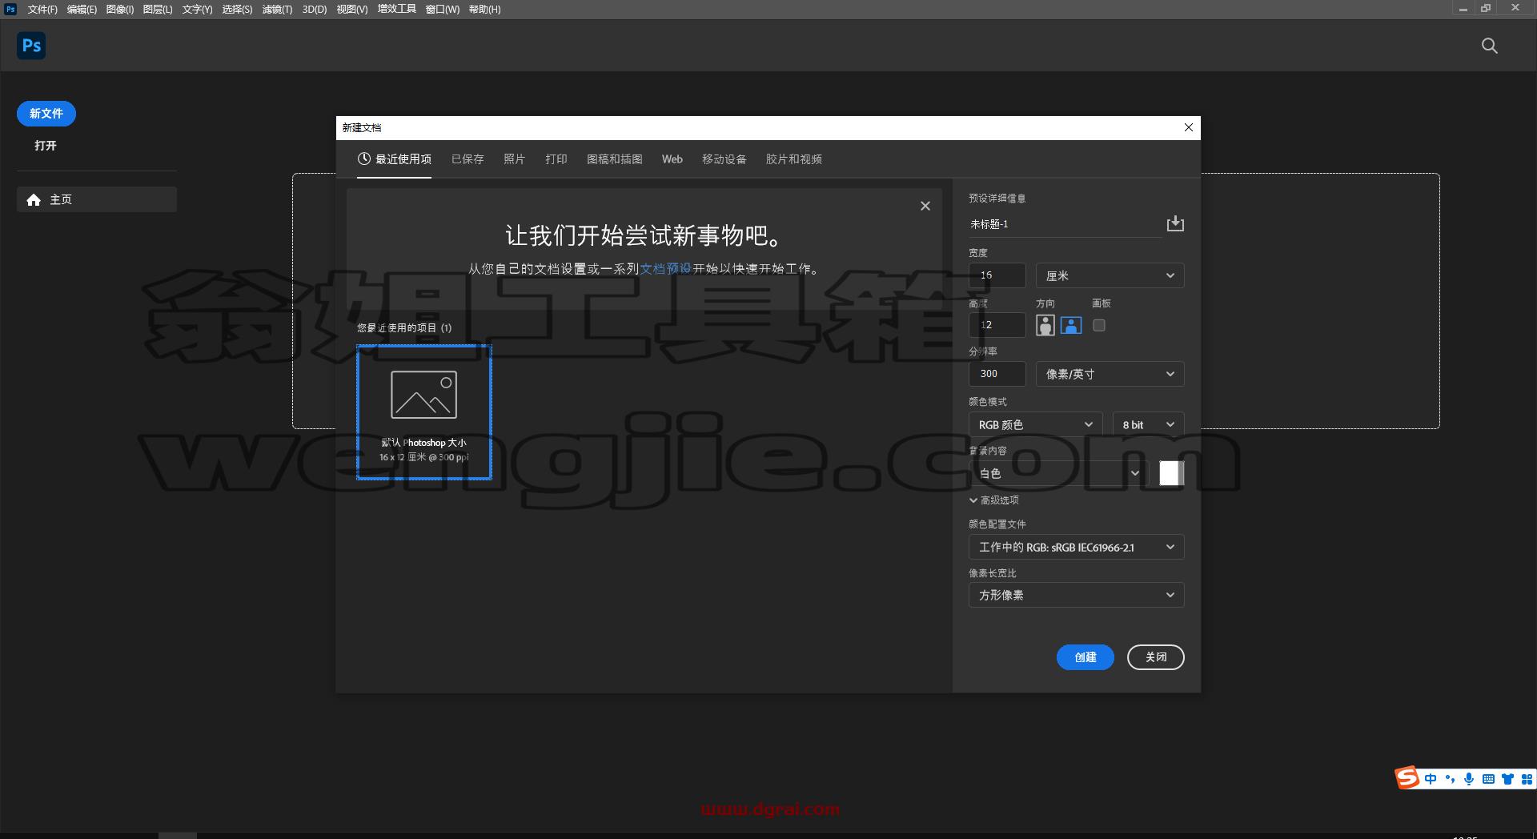Enable the 画板 artboard checkbox
This screenshot has width=1537, height=839.
(x=1099, y=325)
